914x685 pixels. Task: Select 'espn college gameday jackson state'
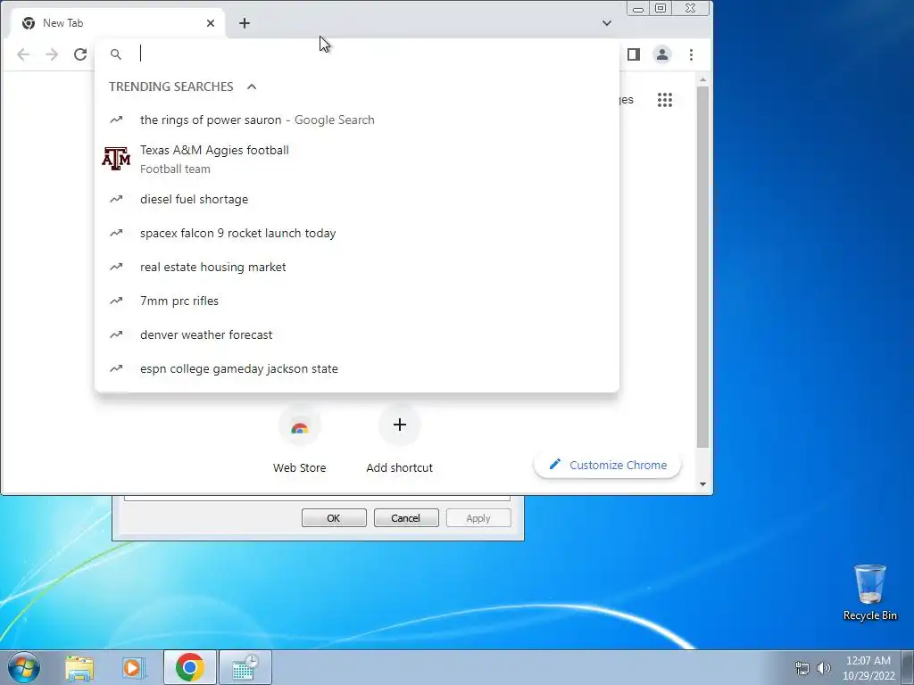357,368
